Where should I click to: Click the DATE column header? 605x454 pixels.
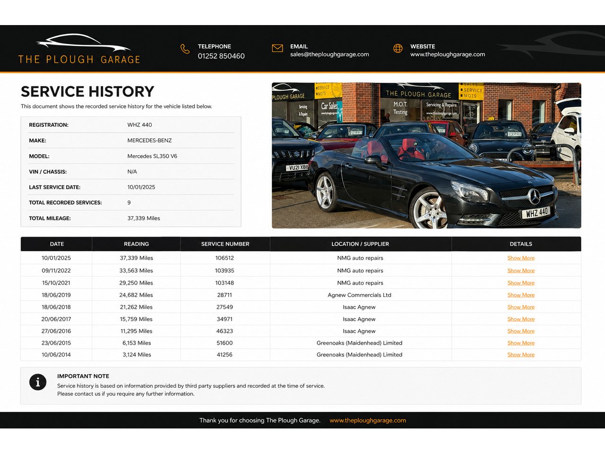click(57, 244)
